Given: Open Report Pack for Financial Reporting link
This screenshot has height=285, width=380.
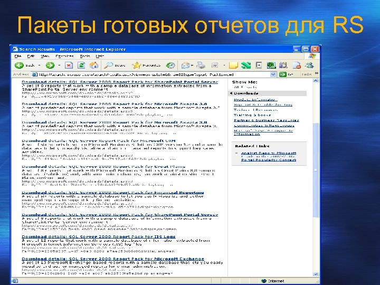Looking at the screenshot, I should (x=113, y=193).
